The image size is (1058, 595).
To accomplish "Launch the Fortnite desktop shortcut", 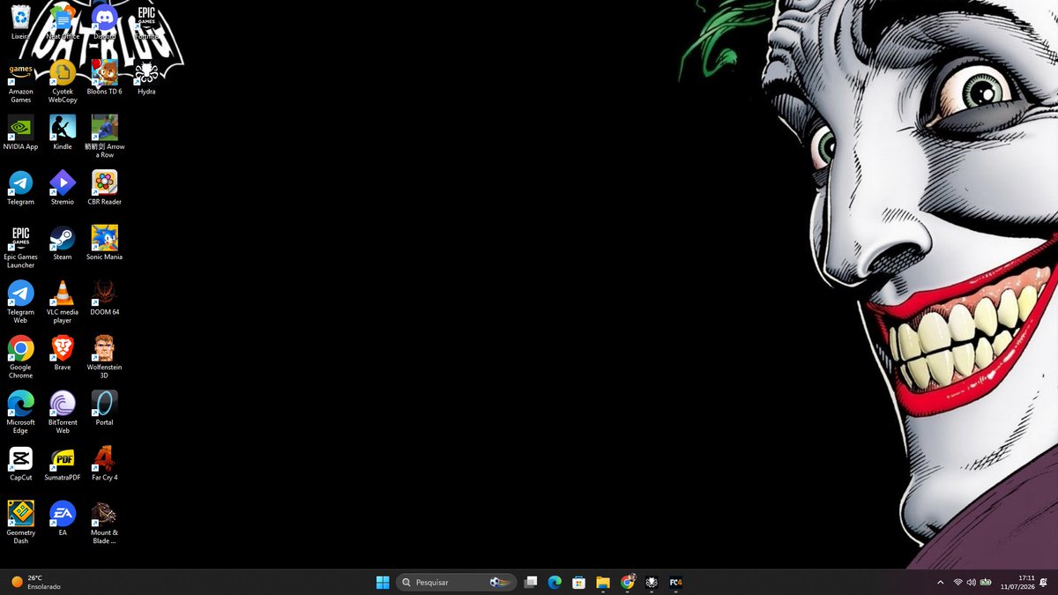I will tap(146, 22).
